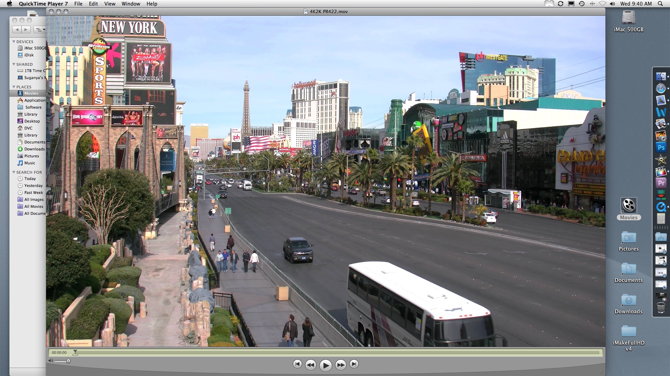Viewport: 670px width, 376px height.
Task: Jump to the end of the movie
Action: [354, 364]
